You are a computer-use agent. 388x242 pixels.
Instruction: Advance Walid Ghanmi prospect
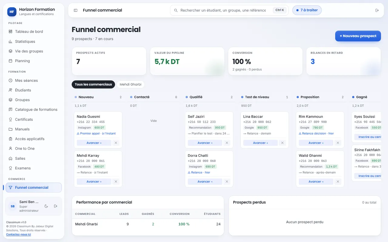[316, 181]
